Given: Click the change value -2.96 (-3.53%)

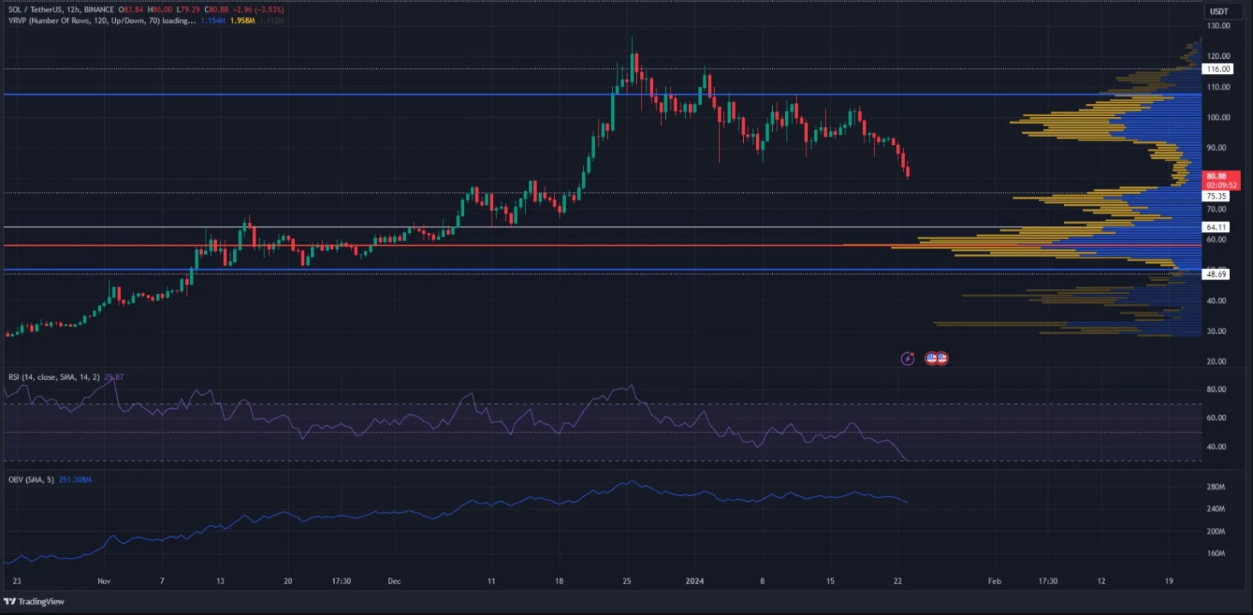Looking at the screenshot, I should point(258,10).
